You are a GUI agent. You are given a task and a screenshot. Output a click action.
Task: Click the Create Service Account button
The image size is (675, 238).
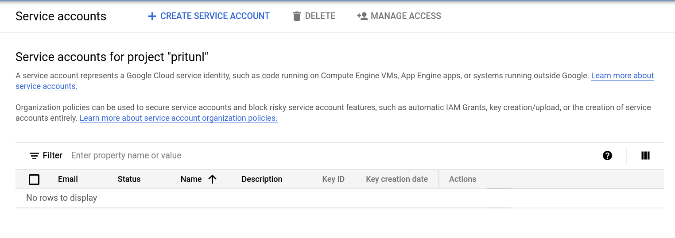[215, 16]
